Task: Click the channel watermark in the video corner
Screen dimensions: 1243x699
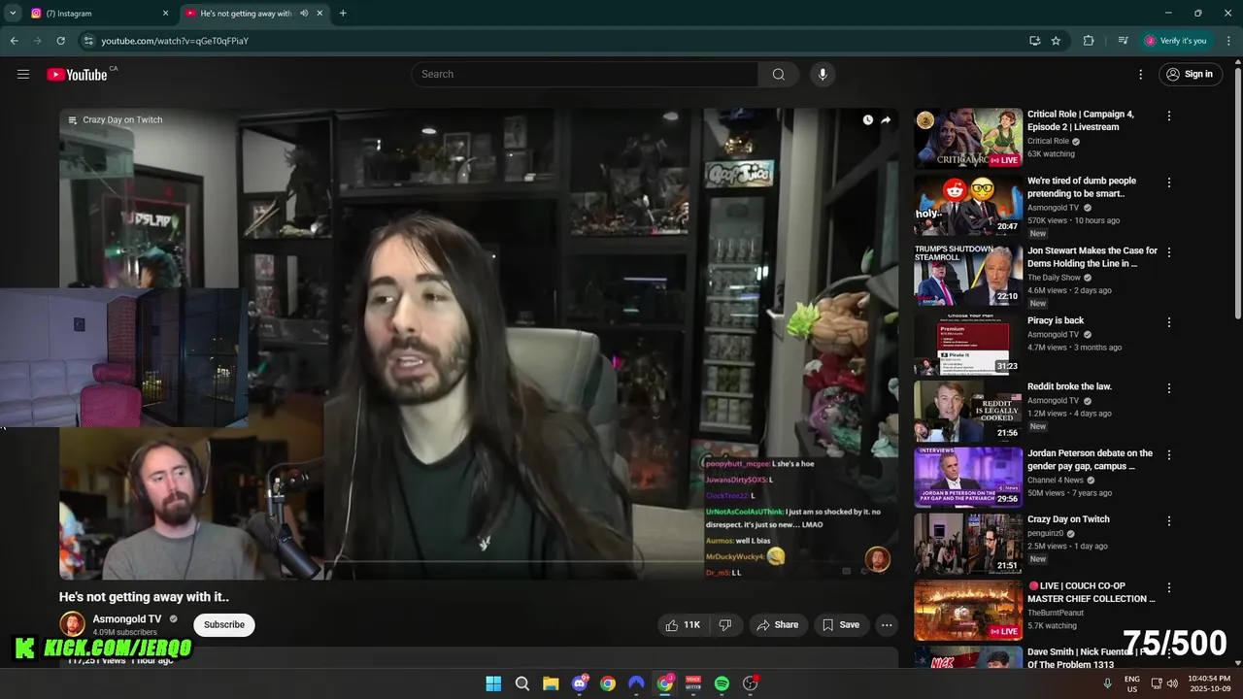Action: [x=878, y=559]
